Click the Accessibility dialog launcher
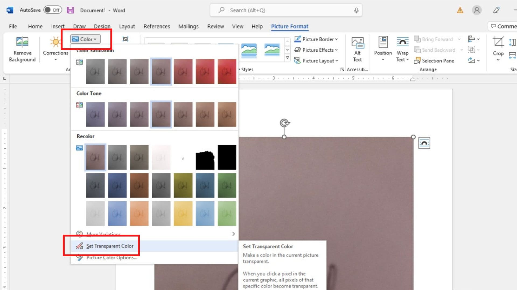This screenshot has height=290, width=517. tap(342, 69)
